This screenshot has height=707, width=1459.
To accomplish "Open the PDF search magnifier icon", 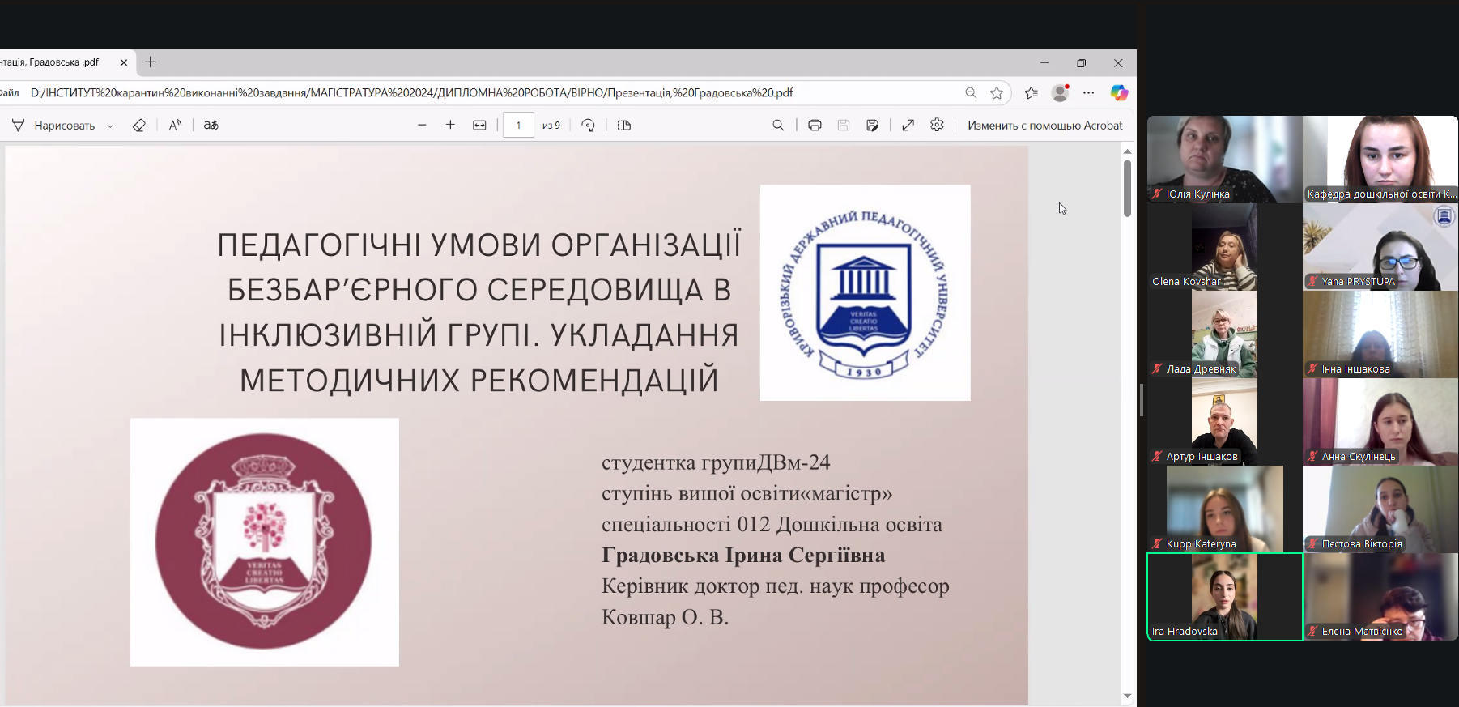I will [778, 126].
